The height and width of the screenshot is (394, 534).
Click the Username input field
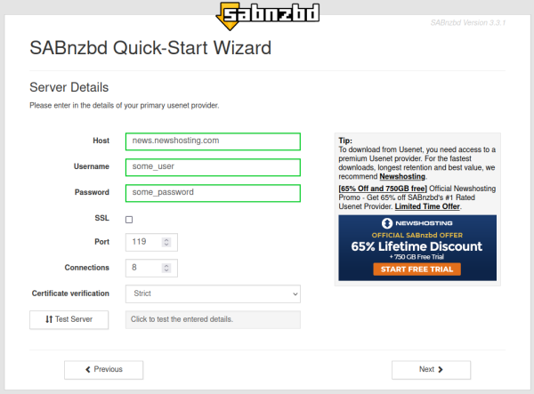pos(213,167)
